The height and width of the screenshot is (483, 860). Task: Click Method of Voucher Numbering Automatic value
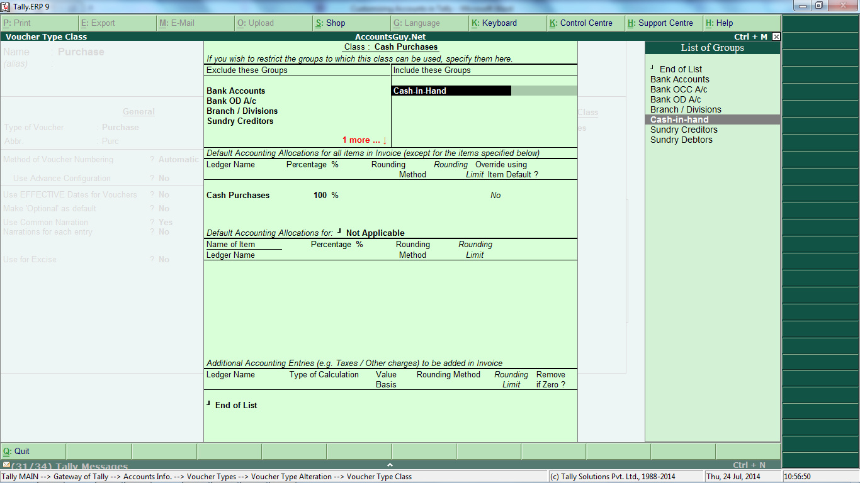click(178, 159)
